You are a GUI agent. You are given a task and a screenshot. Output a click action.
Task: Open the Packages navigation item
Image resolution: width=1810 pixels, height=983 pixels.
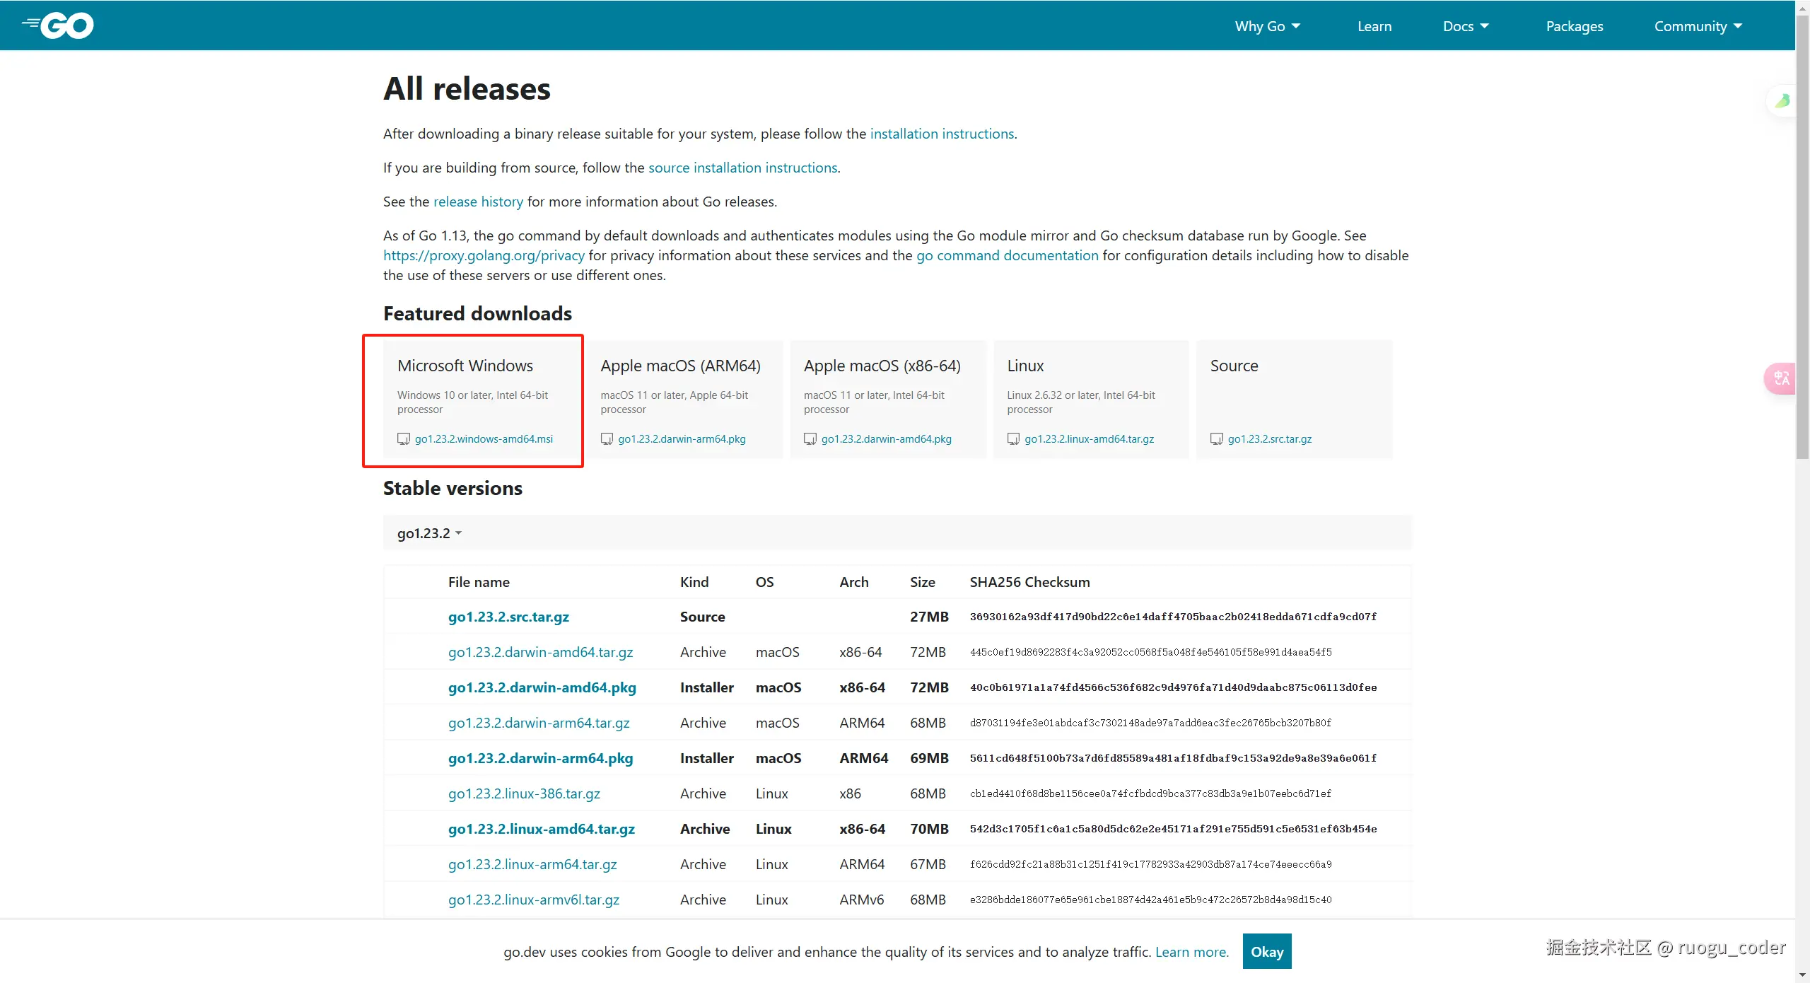point(1575,26)
